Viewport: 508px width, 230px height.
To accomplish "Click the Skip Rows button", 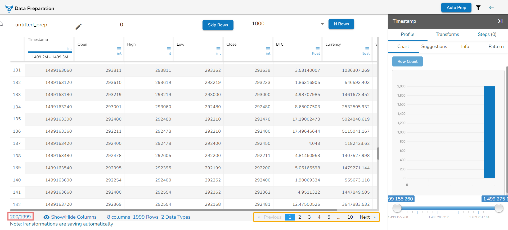I will (x=218, y=25).
